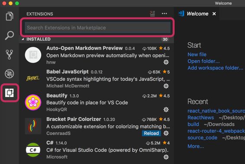This screenshot has width=245, height=164.
Task: Open gear menu for C# extension
Action: coord(166,157)
